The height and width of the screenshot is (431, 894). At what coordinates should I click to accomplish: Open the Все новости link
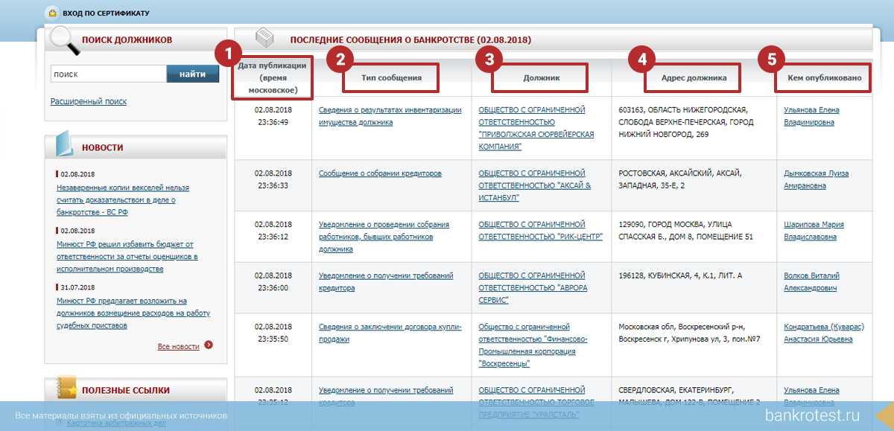pos(178,346)
